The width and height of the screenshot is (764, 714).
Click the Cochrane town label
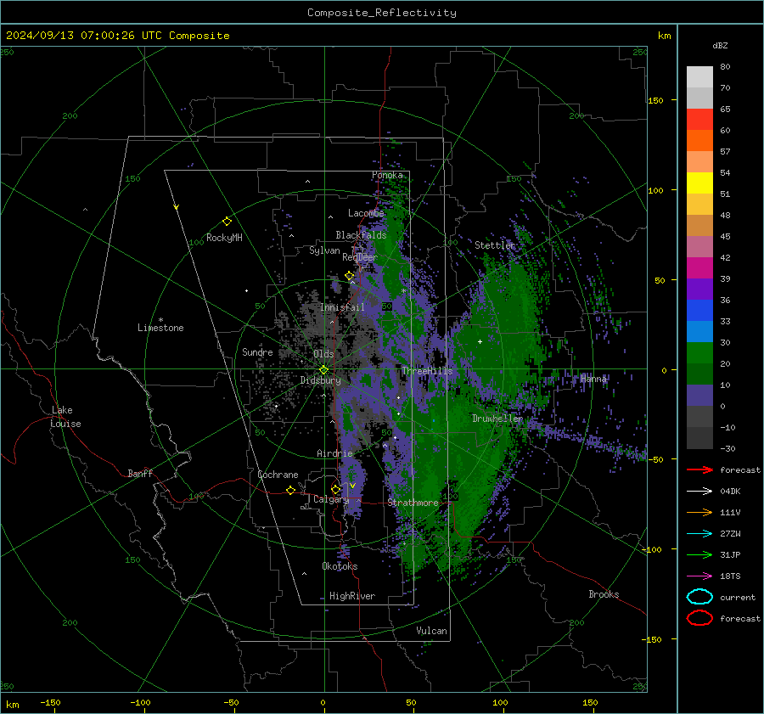(x=278, y=475)
